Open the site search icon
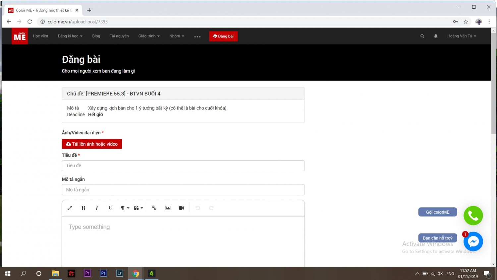This screenshot has width=497, height=280. [422, 36]
